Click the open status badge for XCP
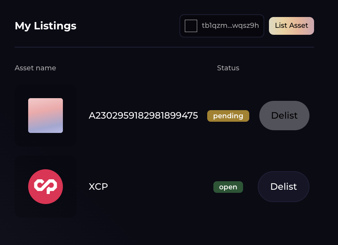 click(x=228, y=187)
